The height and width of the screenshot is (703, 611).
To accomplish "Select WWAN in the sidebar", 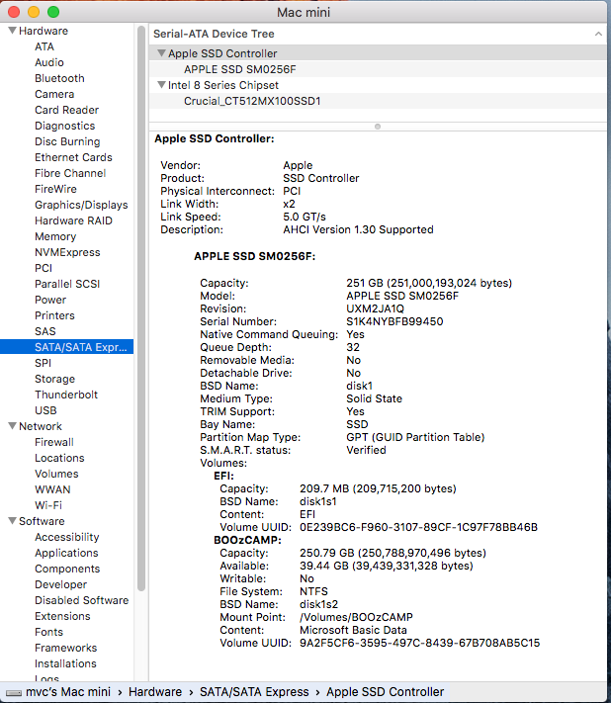I will [52, 489].
